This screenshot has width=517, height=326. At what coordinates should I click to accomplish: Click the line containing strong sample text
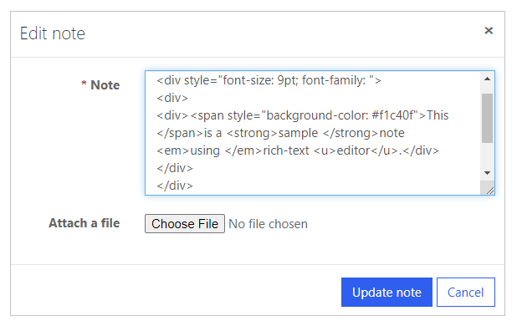(280, 133)
